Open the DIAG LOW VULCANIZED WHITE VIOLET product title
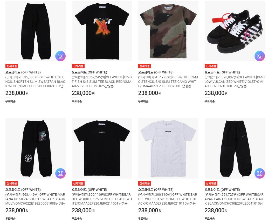 tap(235, 82)
